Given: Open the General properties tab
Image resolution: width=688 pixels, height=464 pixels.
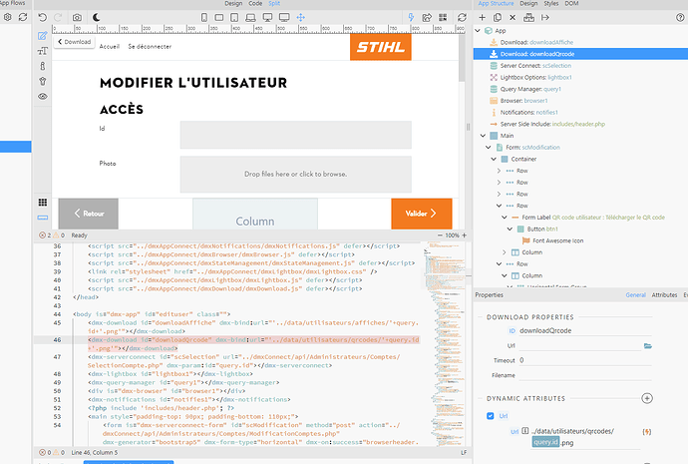Looking at the screenshot, I should pyautogui.click(x=636, y=295).
